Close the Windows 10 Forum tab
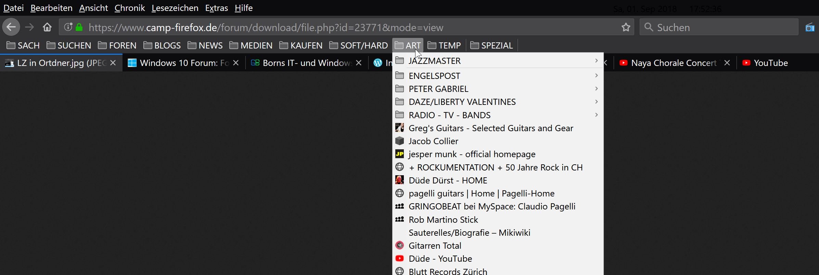Image resolution: width=819 pixels, height=275 pixels. (x=236, y=63)
